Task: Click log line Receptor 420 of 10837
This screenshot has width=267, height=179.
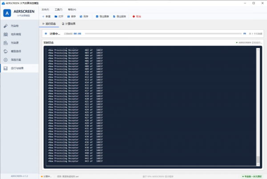Action: click(x=76, y=99)
